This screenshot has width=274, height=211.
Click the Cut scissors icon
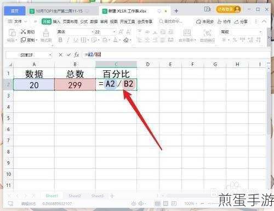23,32
